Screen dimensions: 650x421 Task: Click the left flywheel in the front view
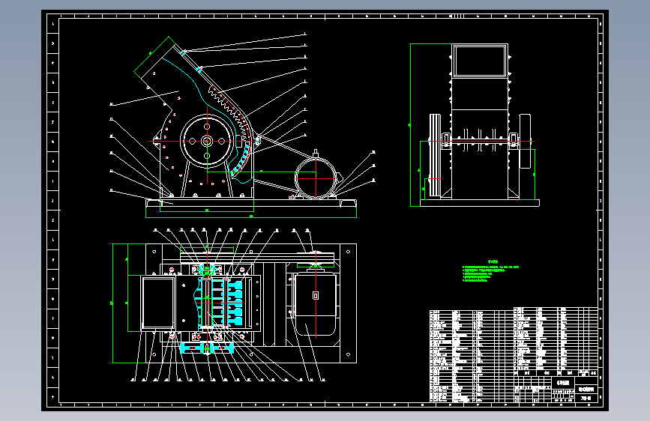[x=434, y=155]
